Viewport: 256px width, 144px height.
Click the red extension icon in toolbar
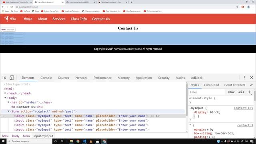coord(243,7)
